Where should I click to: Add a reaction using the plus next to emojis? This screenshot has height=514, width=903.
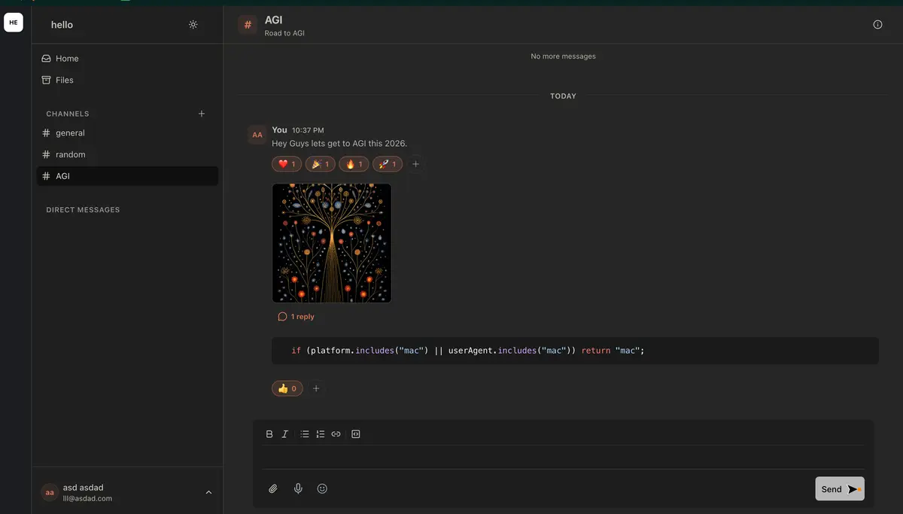click(415, 163)
